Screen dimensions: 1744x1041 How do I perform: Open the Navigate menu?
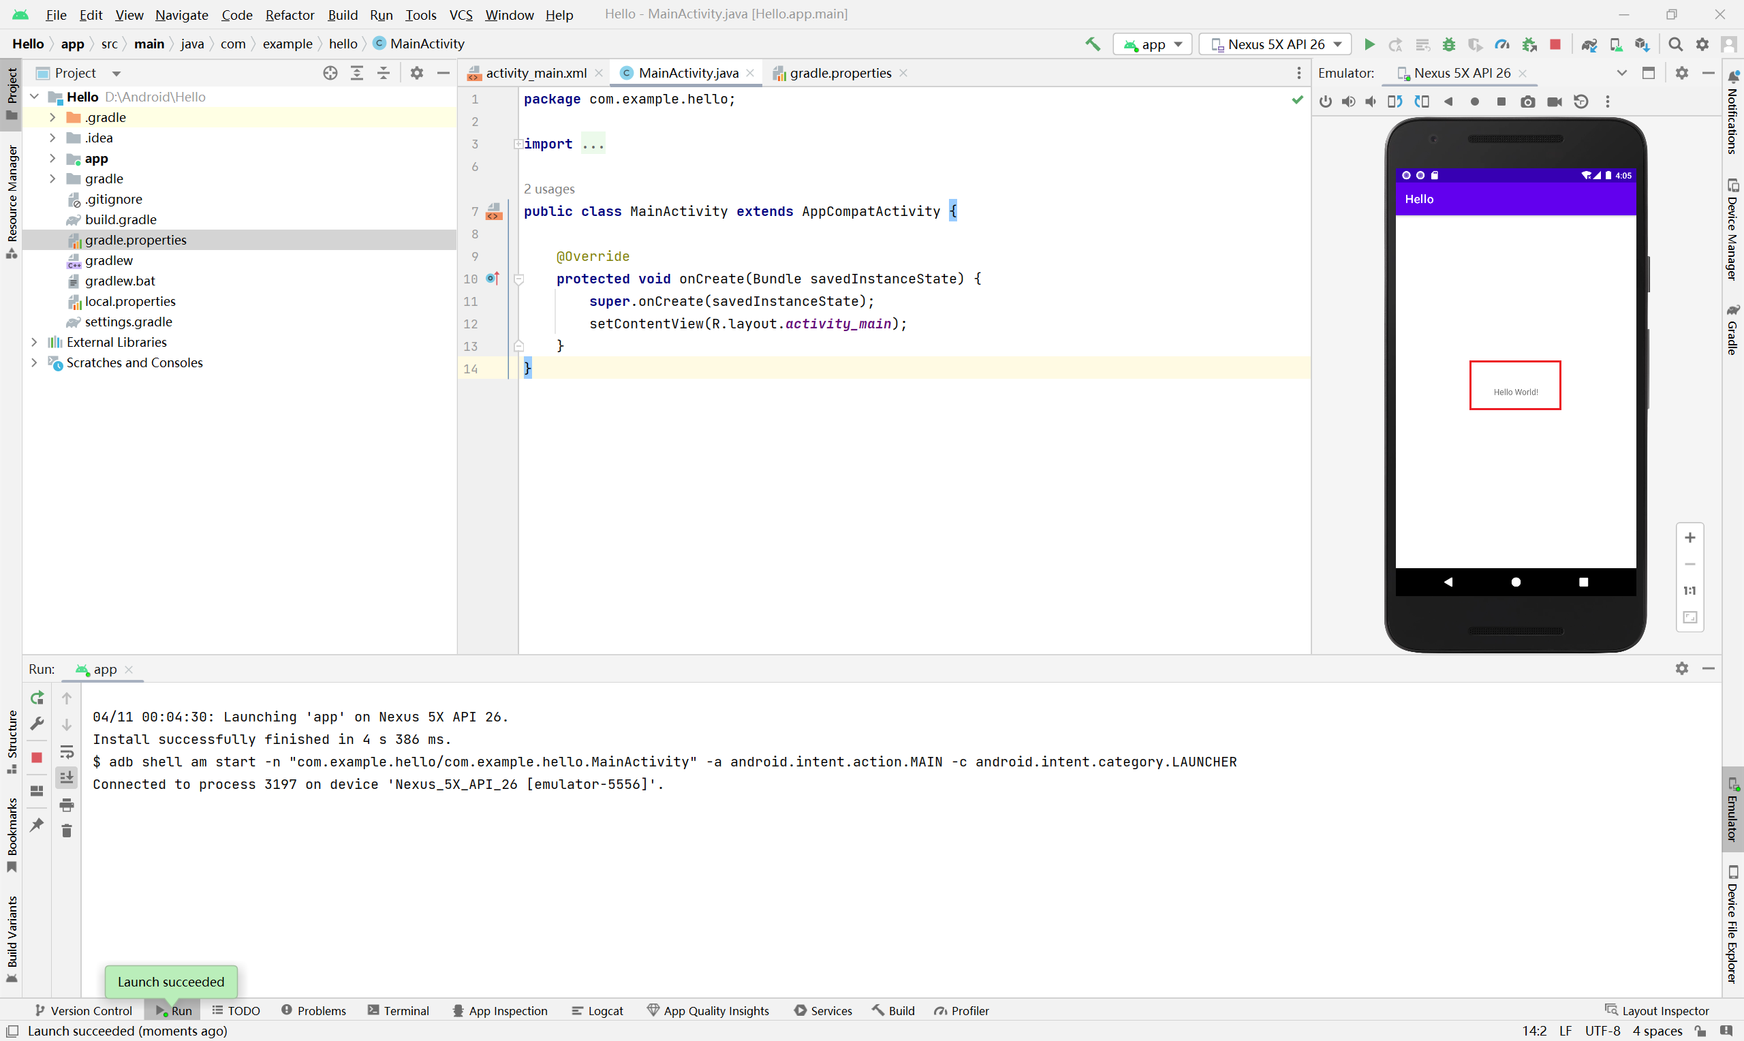pyautogui.click(x=182, y=15)
